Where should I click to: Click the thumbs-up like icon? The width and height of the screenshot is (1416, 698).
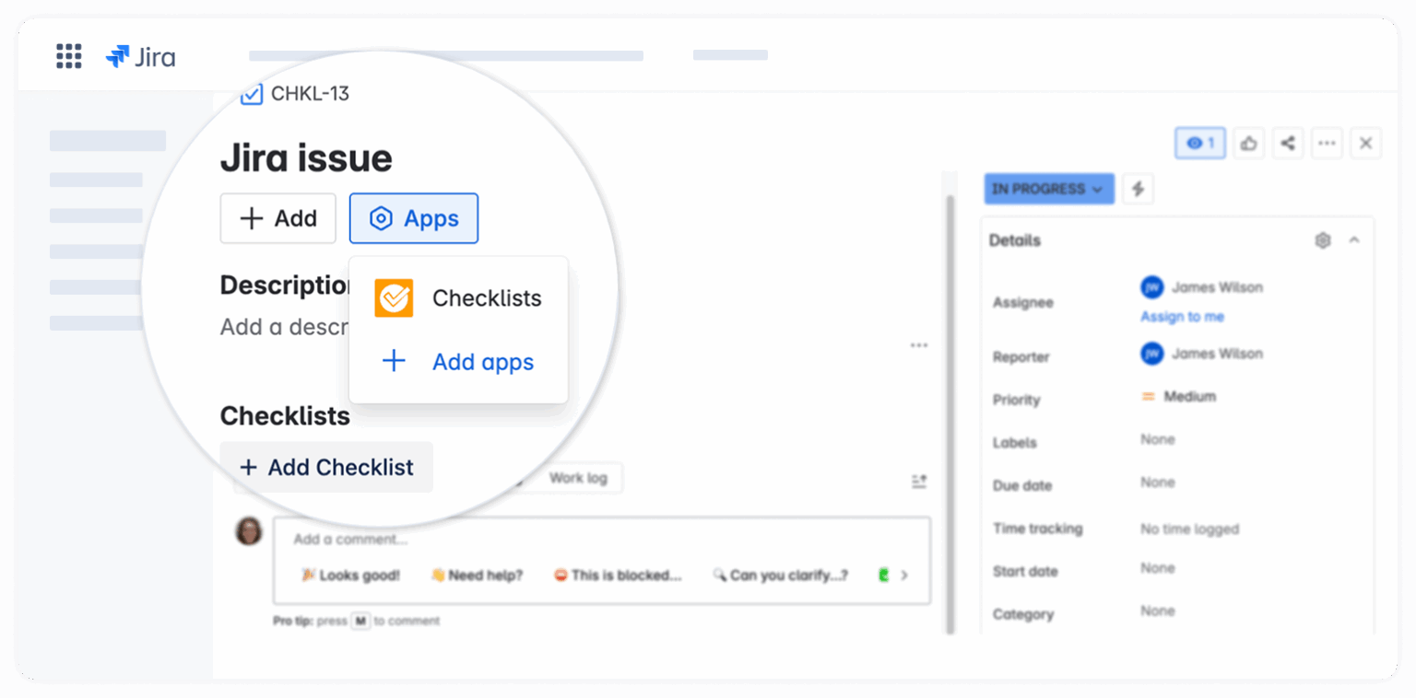pyautogui.click(x=1249, y=143)
